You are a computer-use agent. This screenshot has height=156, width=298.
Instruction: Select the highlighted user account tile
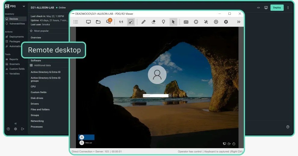[86, 137]
